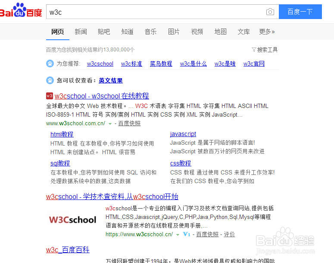Viewport: 334px width, 263px height.
Task: Switch to the 图片 tab
Action: coord(174,32)
